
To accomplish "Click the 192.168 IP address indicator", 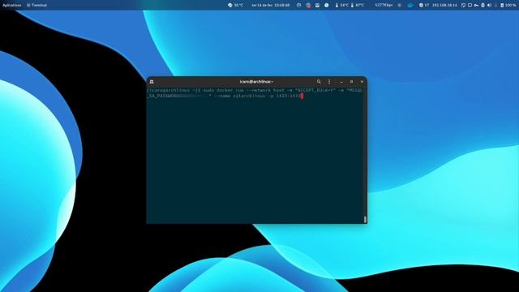I will tap(444, 5).
